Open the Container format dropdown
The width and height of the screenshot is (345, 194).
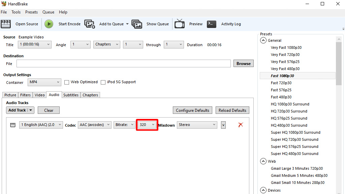(x=44, y=82)
